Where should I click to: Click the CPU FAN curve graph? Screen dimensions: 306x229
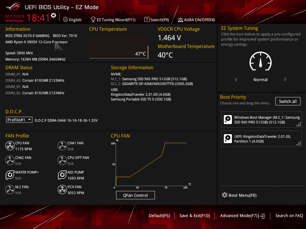[151, 164]
